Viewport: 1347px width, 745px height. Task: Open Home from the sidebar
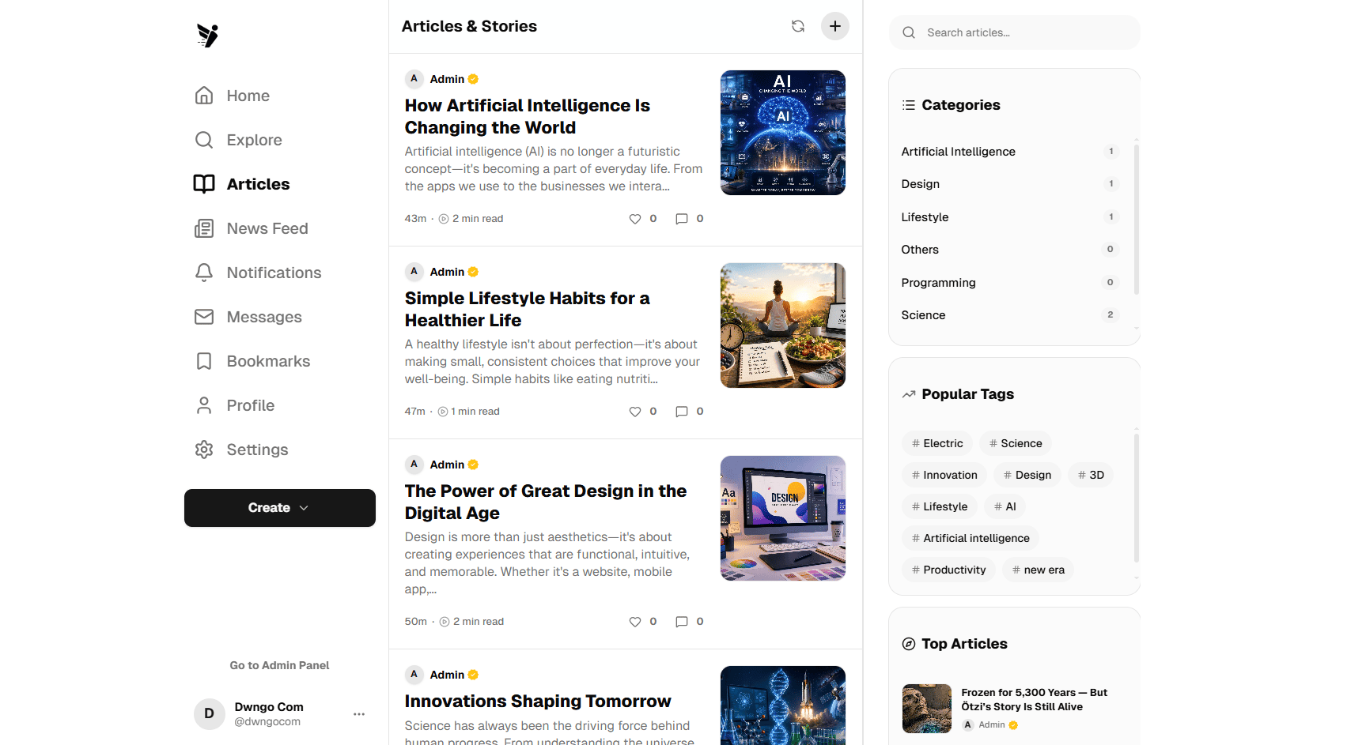[x=233, y=96]
